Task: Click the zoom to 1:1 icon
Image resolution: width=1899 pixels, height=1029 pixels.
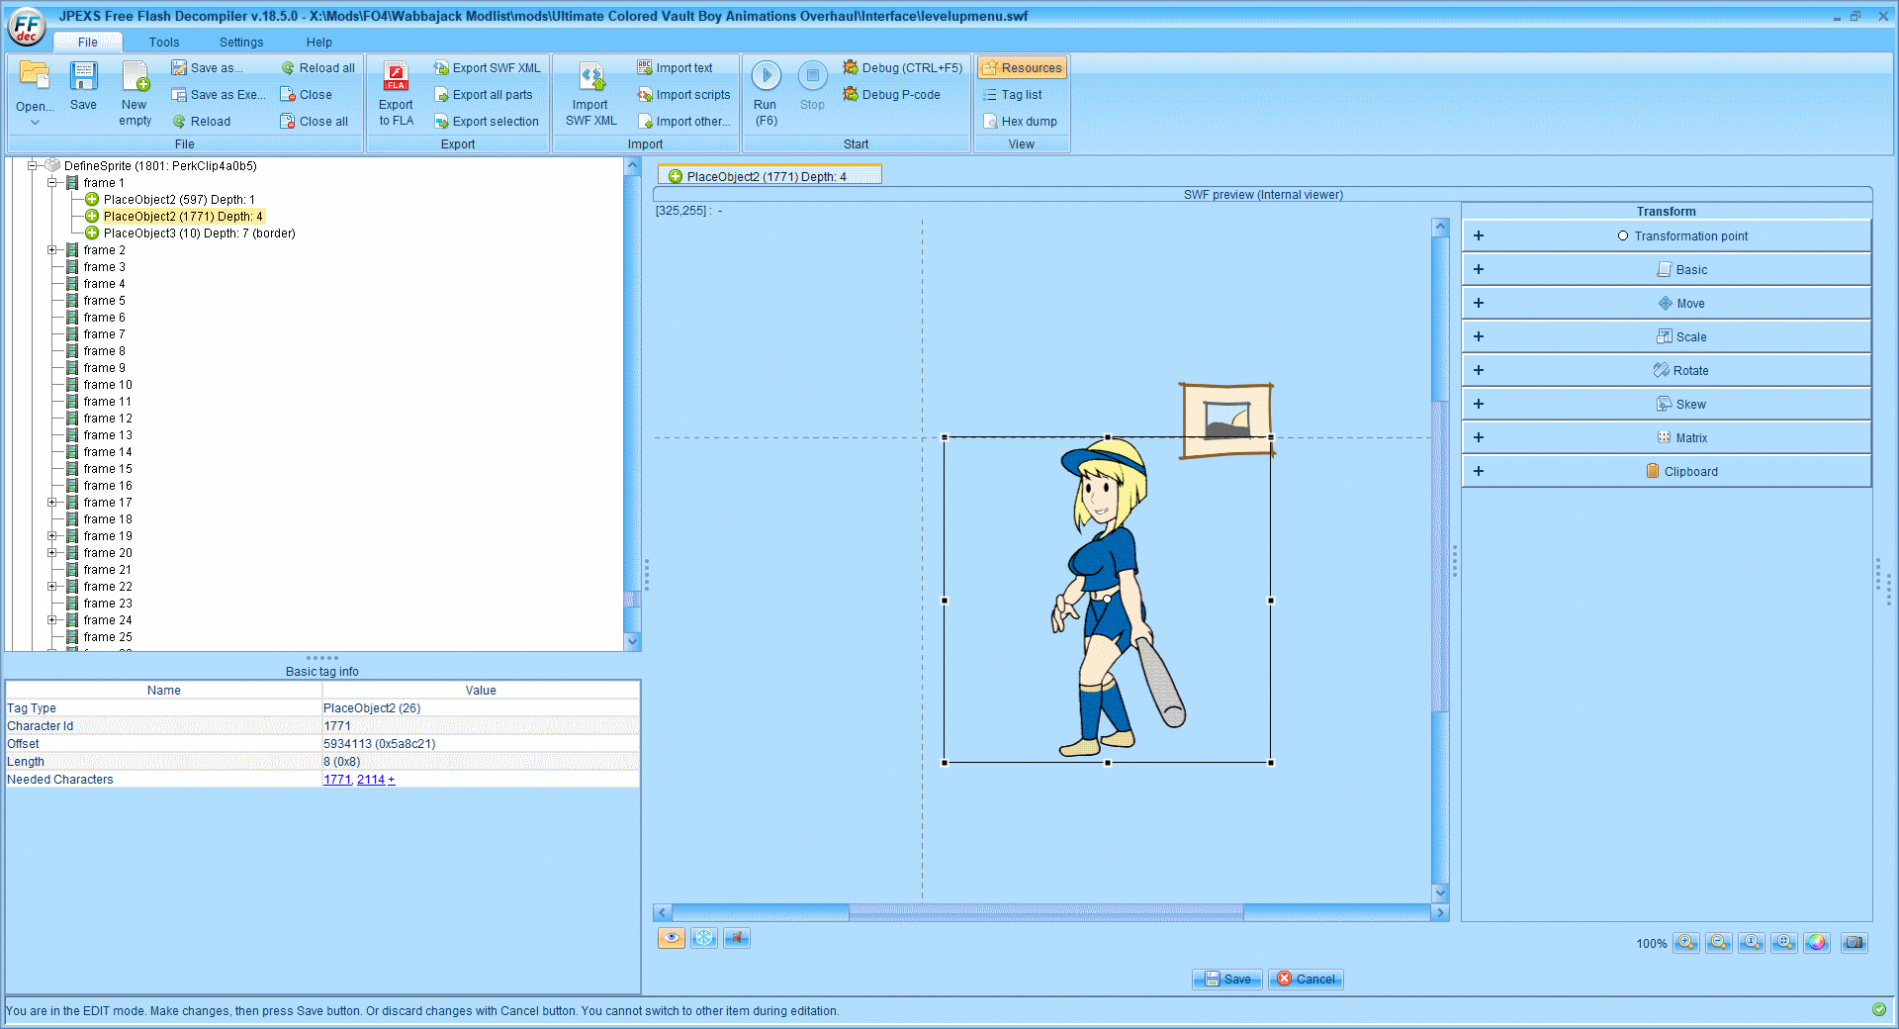Action: [x=1752, y=943]
